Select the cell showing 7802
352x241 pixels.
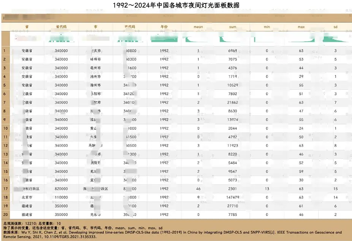pos(233,94)
